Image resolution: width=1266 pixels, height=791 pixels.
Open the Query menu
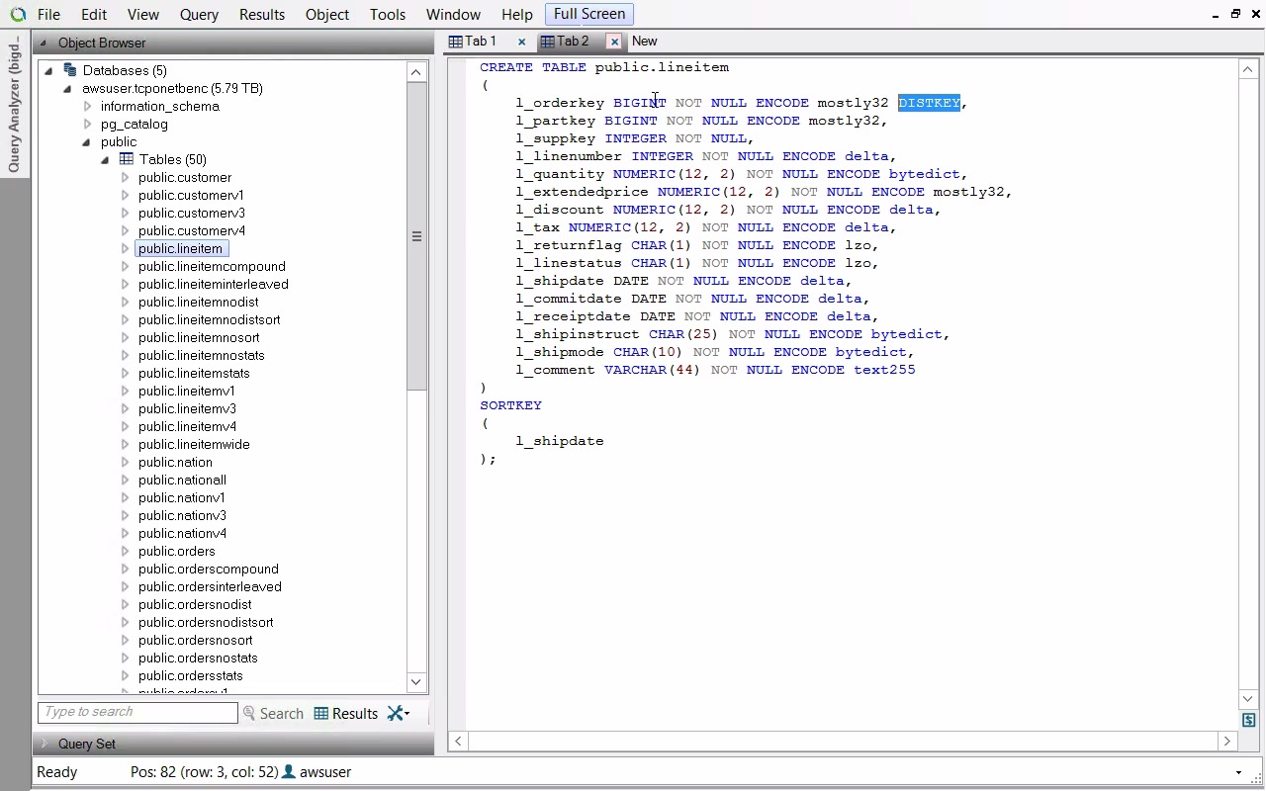[x=199, y=15]
